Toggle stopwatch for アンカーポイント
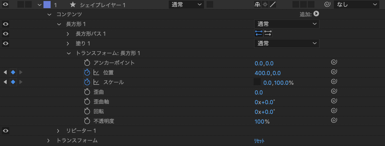 [87, 63]
